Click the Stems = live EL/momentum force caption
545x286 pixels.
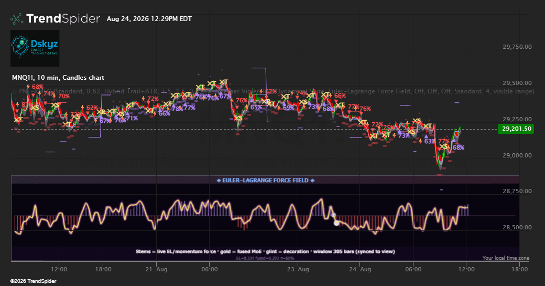point(265,251)
